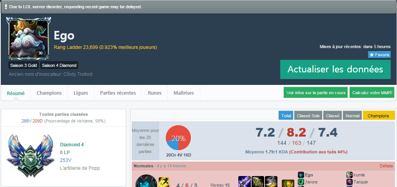Open player Tarquin's profile link
Screen dimensions: 397x187
tap(361, 182)
